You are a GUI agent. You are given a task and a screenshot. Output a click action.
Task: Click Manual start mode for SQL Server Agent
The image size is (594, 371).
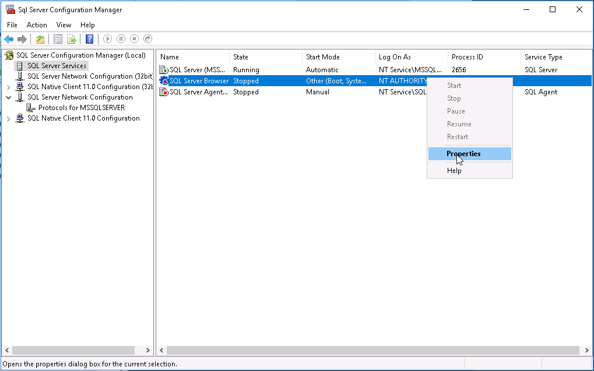point(318,92)
